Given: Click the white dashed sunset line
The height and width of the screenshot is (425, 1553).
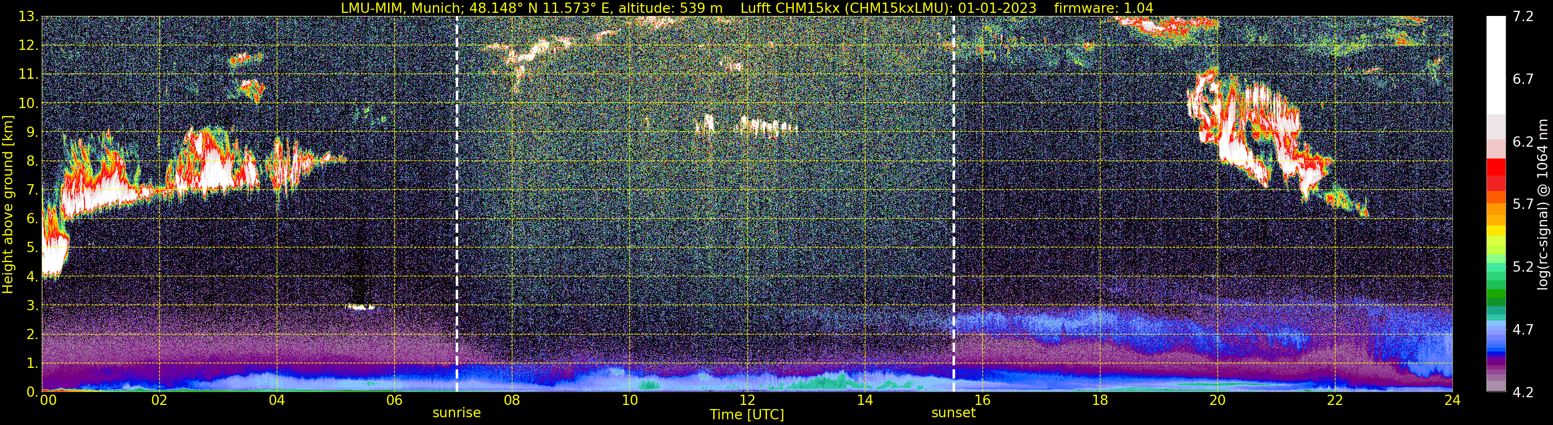Looking at the screenshot, I should 953,204.
